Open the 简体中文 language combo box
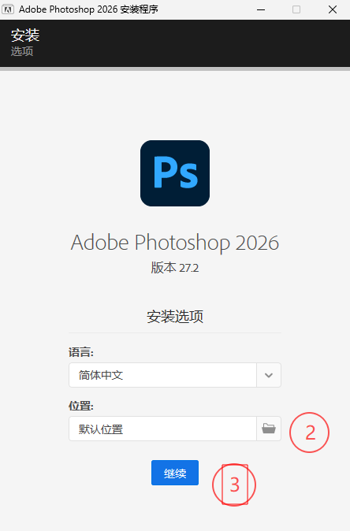This screenshot has height=531, width=350. 175,375
